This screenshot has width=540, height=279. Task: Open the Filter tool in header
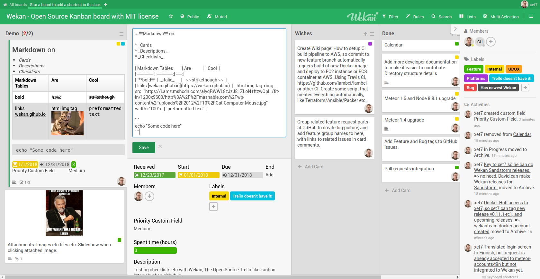click(390, 17)
